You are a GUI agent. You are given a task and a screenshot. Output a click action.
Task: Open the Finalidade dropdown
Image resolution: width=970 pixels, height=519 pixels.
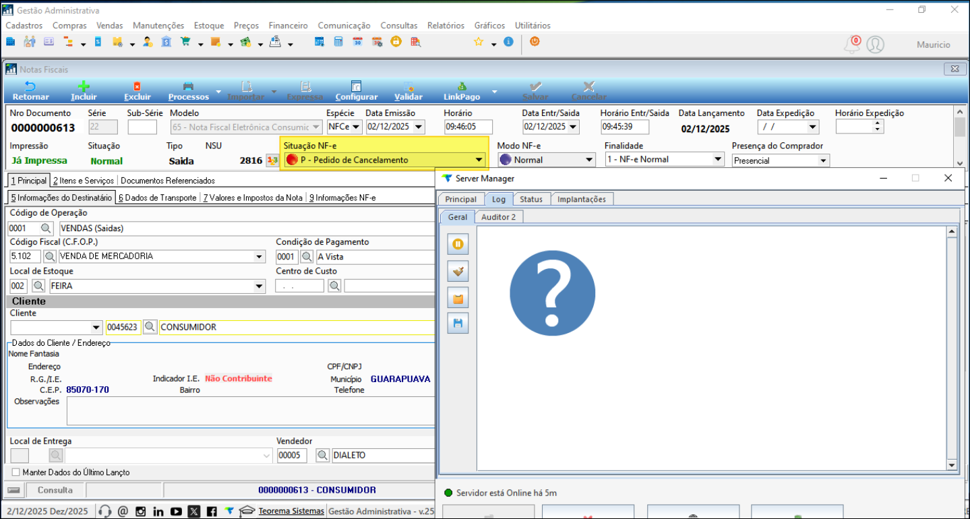[717, 160]
